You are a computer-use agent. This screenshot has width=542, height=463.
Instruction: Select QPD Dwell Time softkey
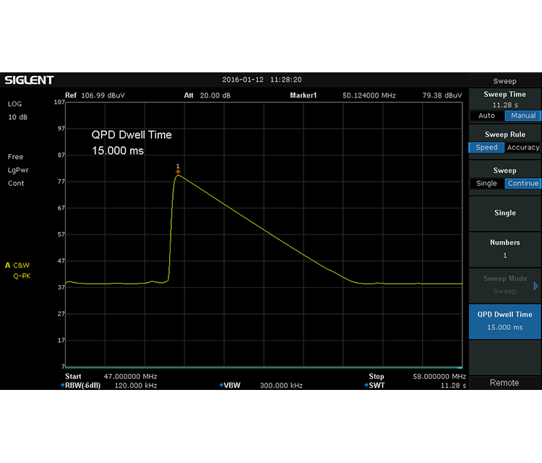504,320
